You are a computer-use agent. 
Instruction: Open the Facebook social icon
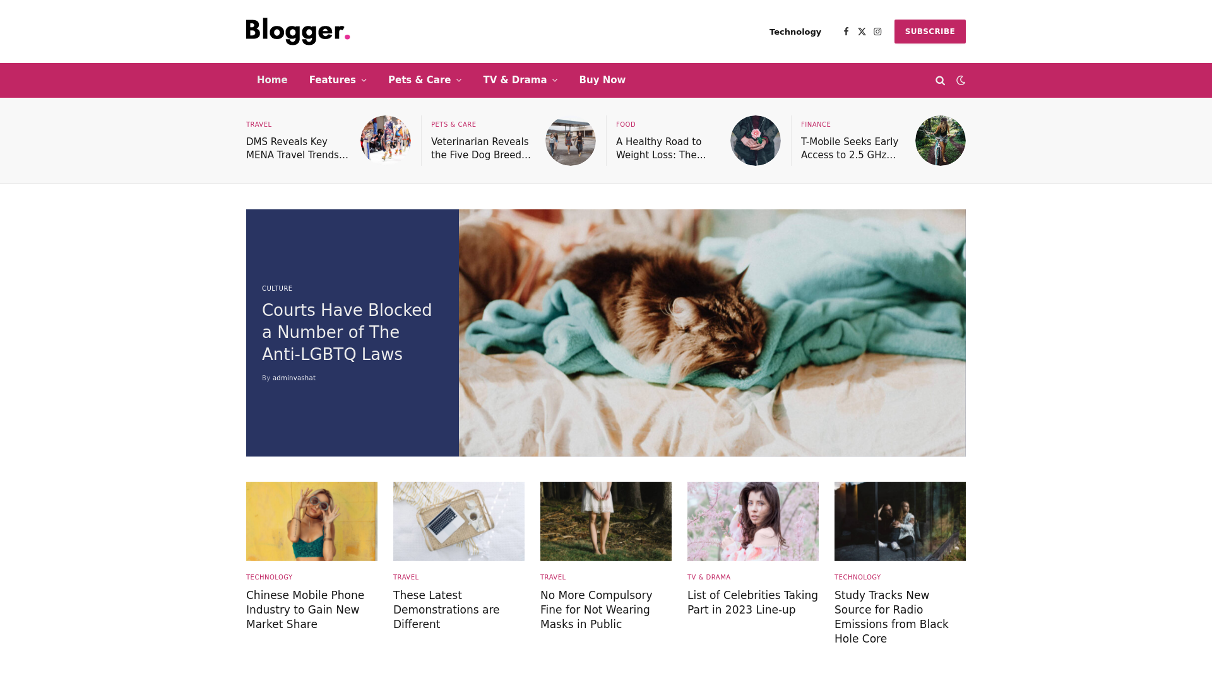(x=846, y=32)
